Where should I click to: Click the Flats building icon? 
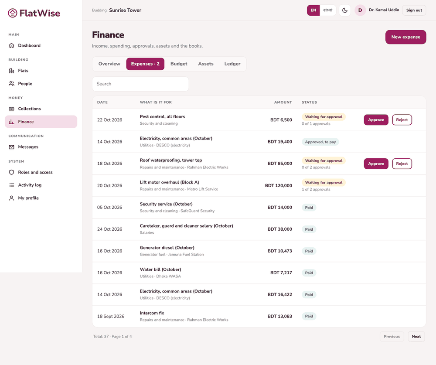pyautogui.click(x=11, y=71)
